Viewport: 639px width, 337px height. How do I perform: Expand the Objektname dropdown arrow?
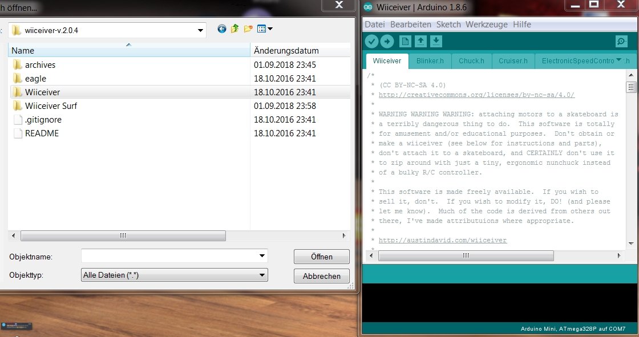[262, 256]
